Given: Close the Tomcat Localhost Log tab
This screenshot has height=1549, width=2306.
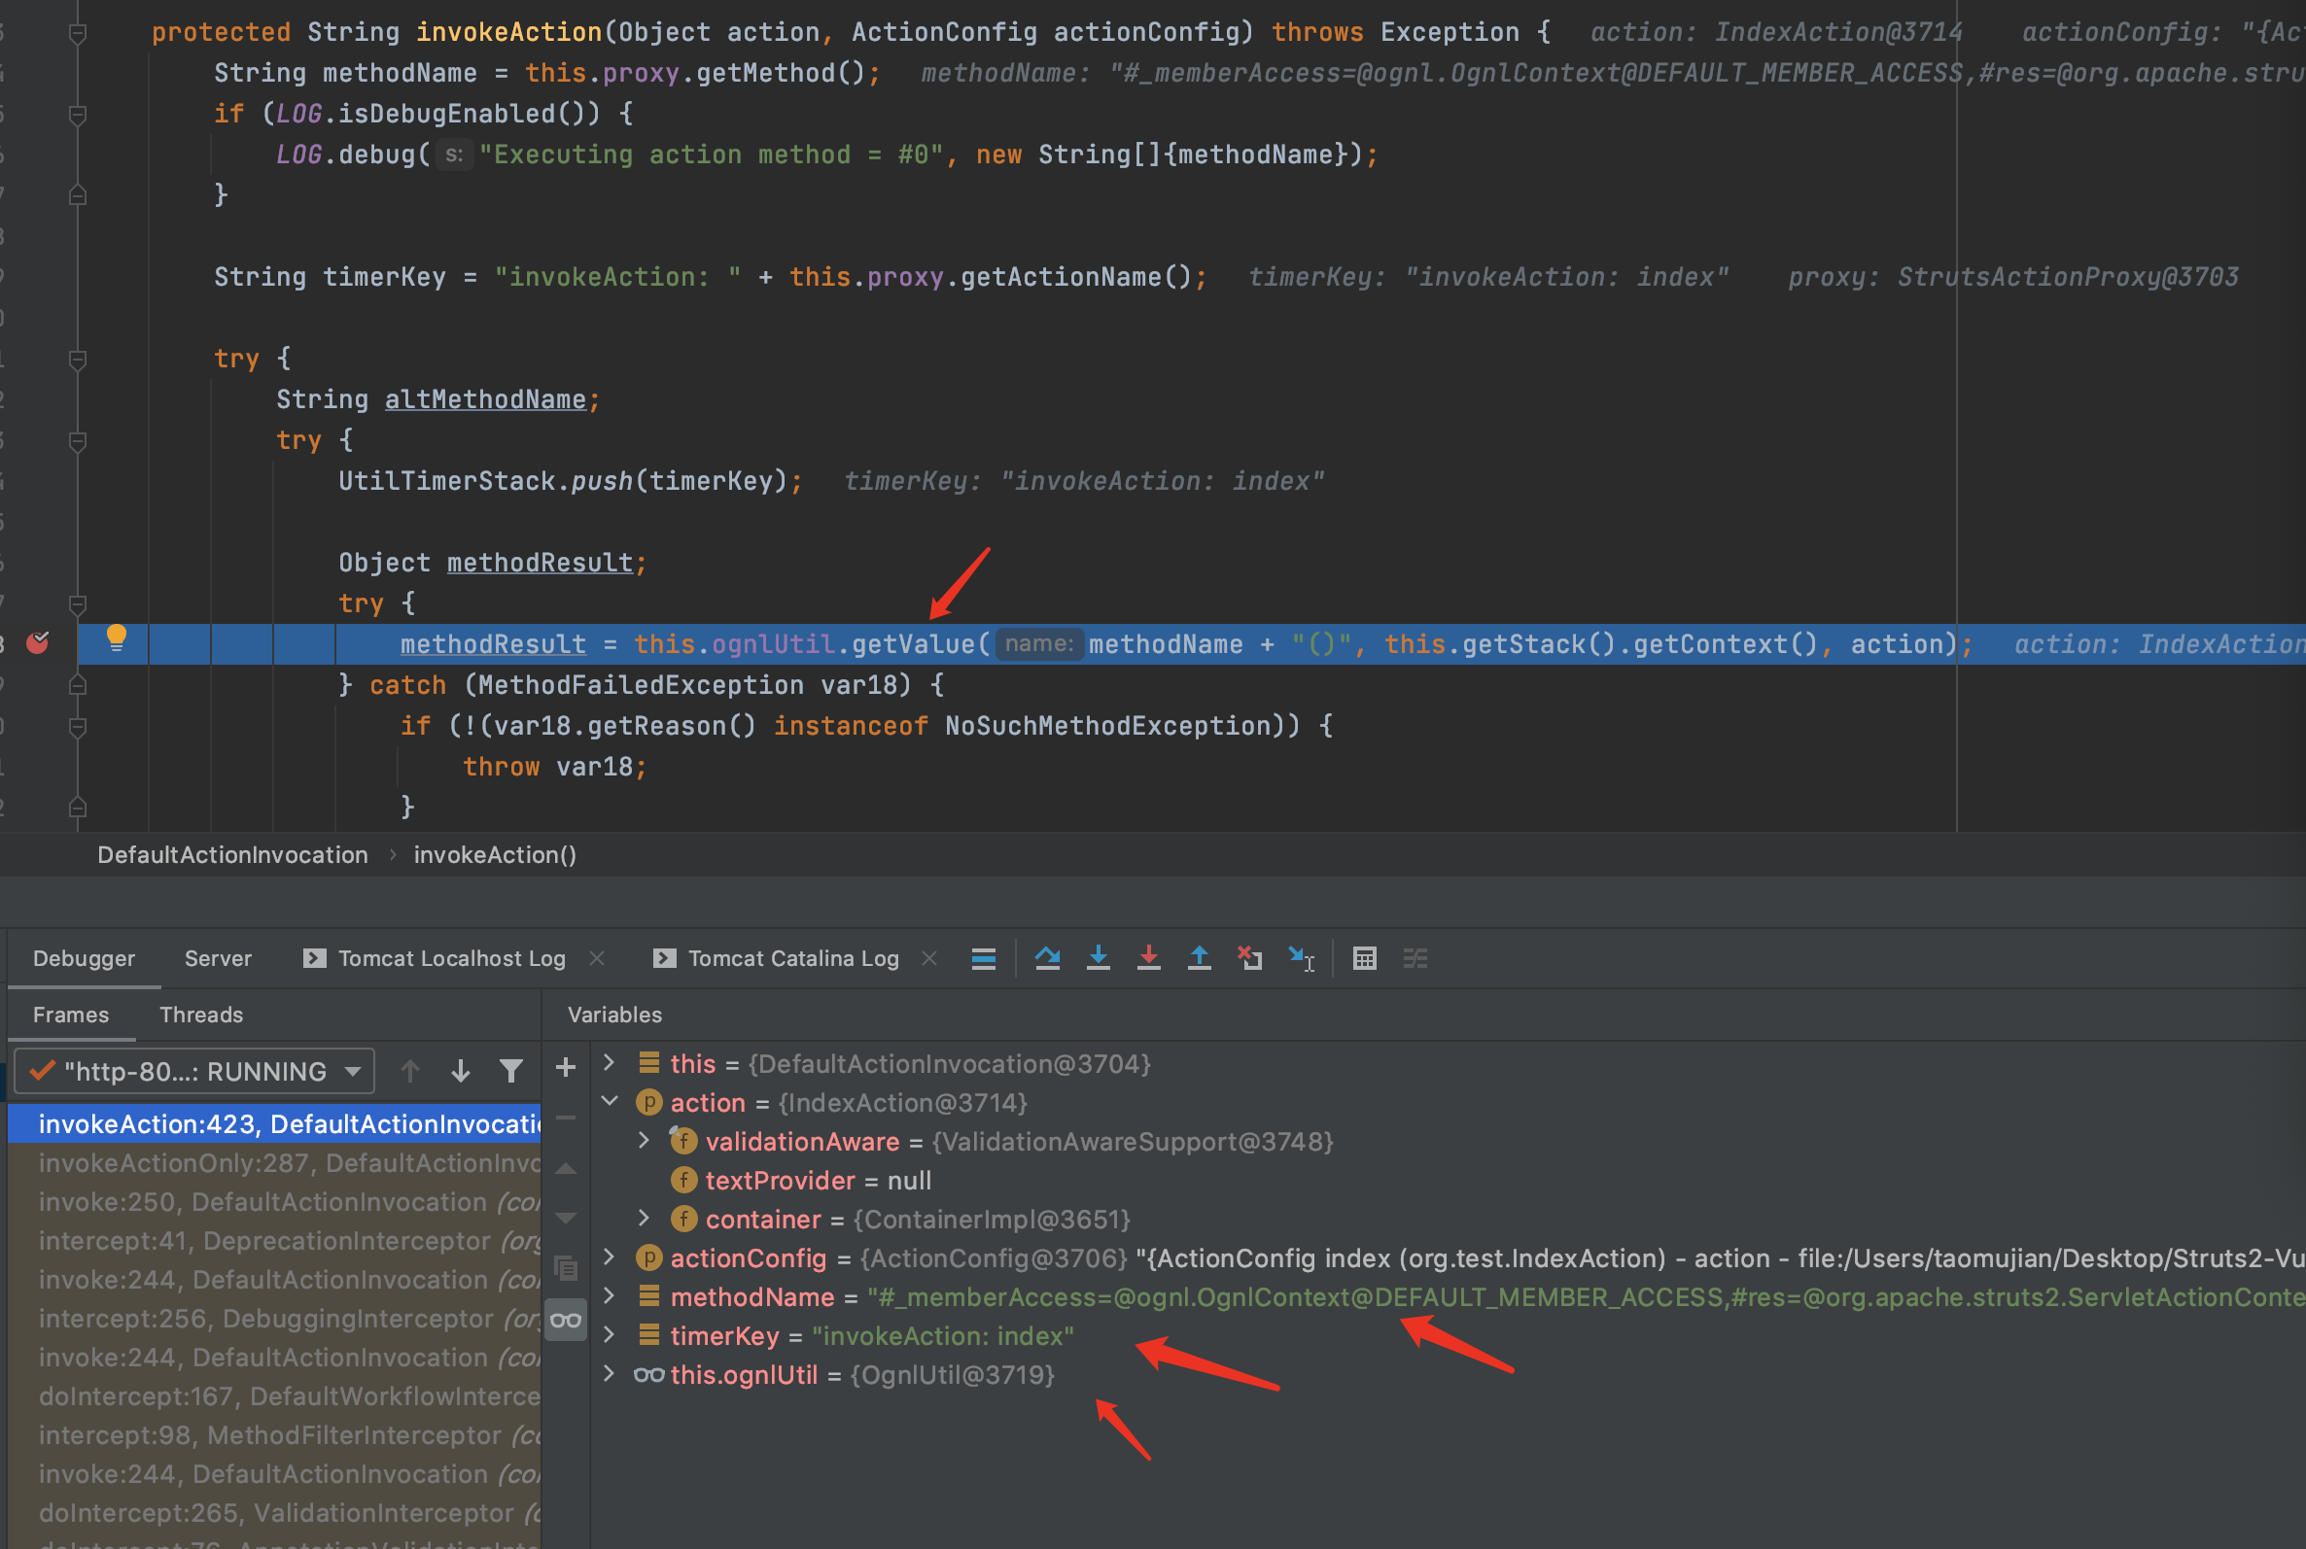Looking at the screenshot, I should (x=597, y=958).
